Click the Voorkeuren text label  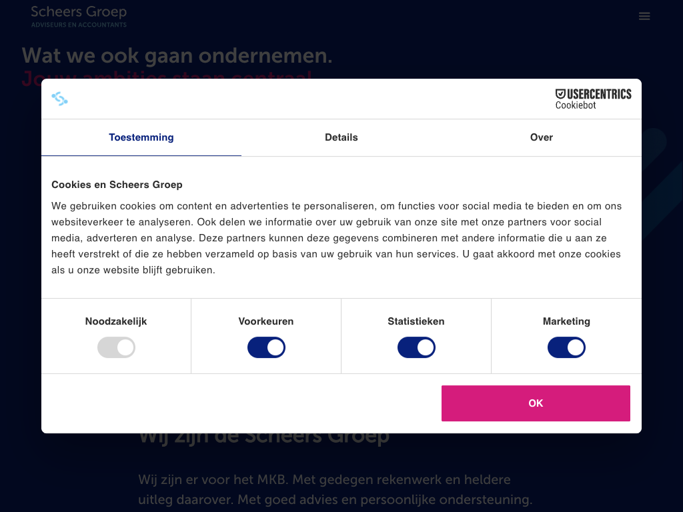pyautogui.click(x=266, y=321)
